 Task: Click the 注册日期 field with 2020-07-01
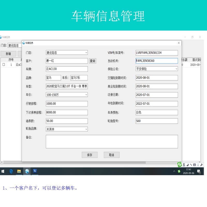coord(157,95)
